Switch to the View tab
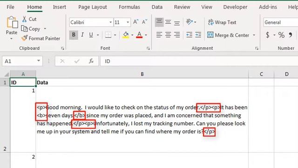 [x=207, y=7]
